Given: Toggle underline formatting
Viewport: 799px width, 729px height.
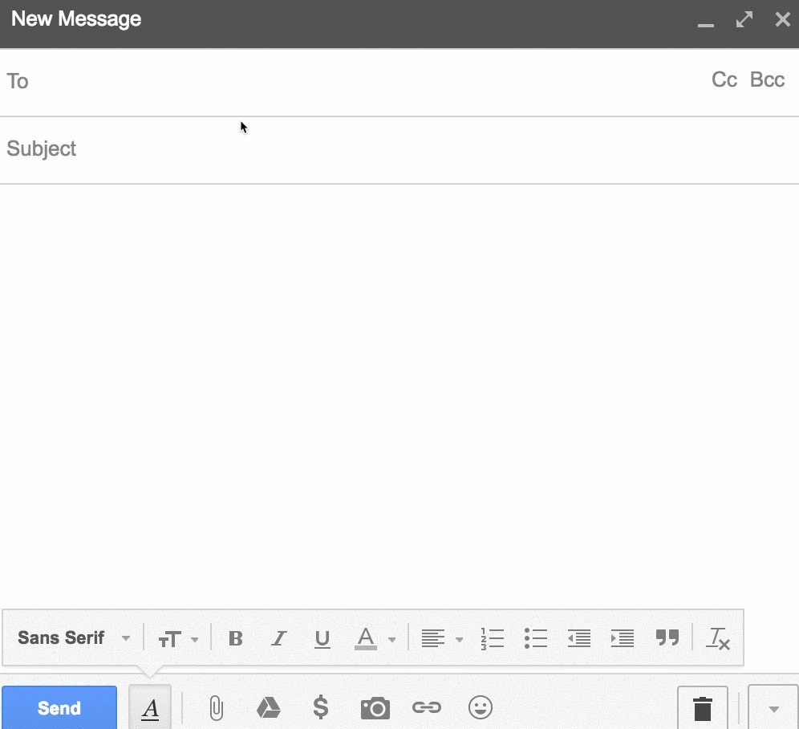Looking at the screenshot, I should (322, 638).
